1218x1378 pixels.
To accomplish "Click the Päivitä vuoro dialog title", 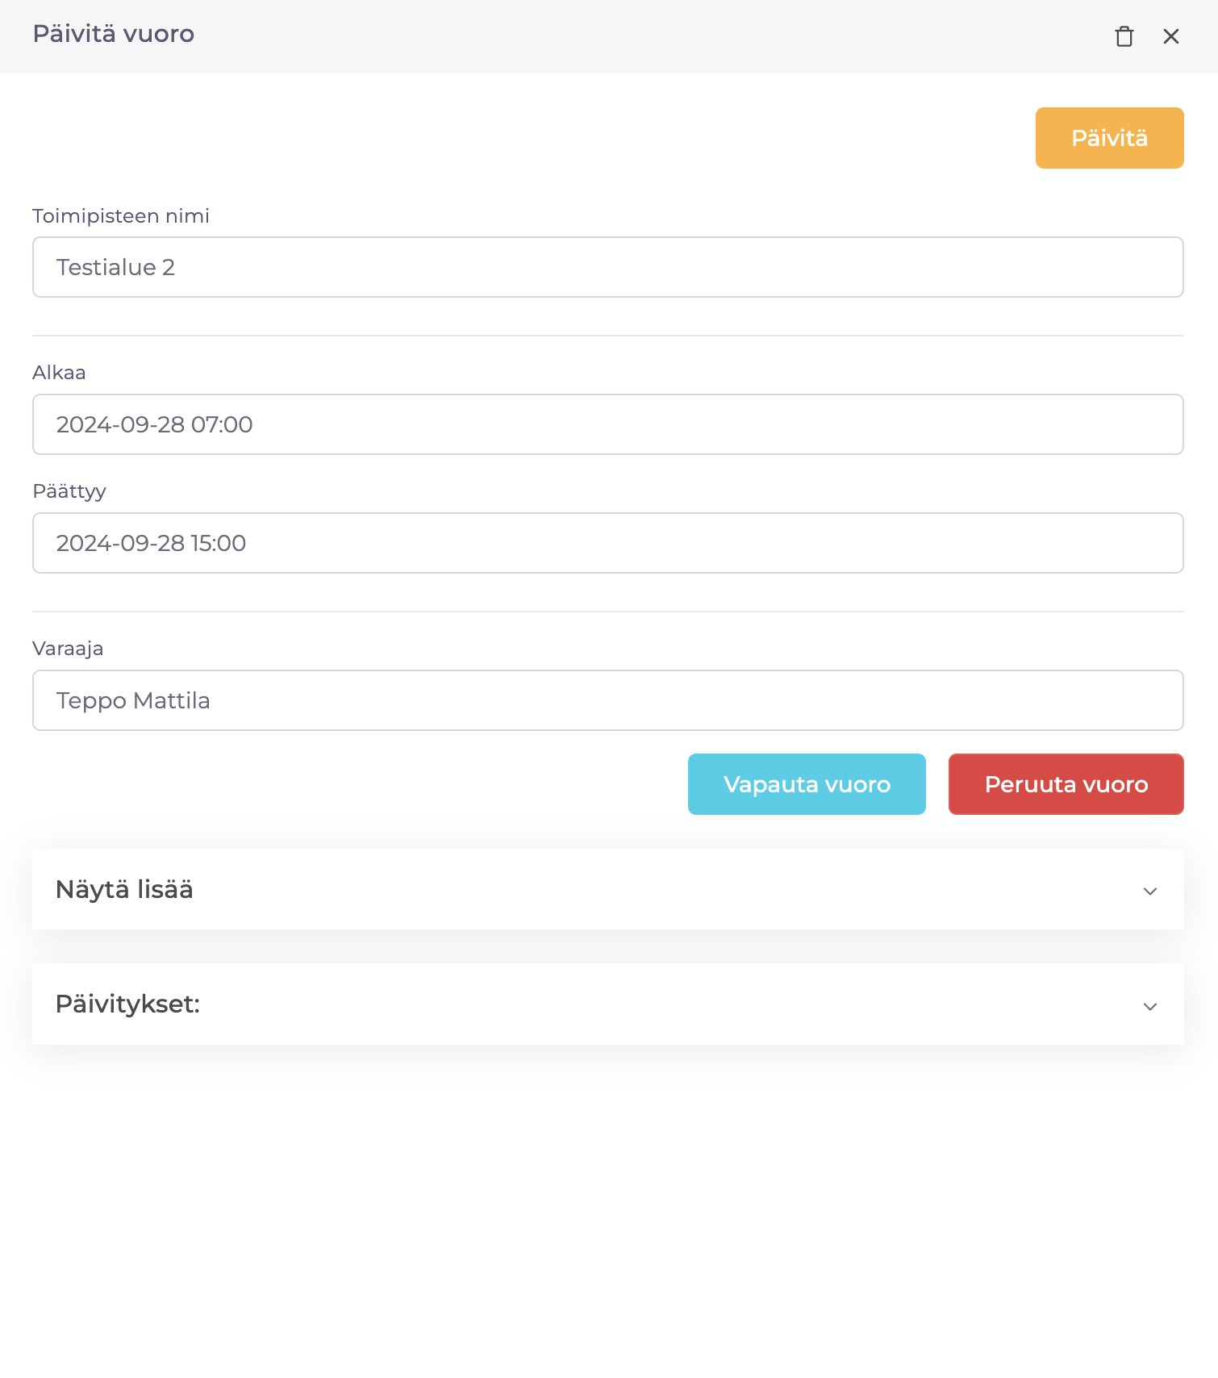I will (x=114, y=34).
